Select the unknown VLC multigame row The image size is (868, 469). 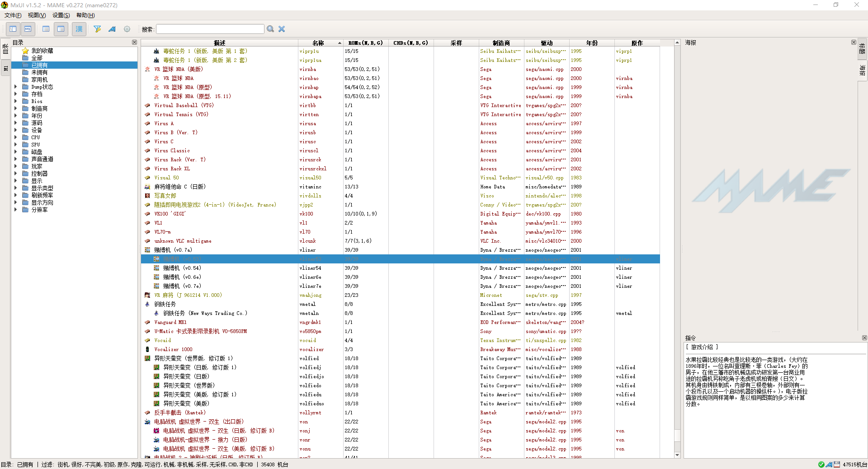coord(401,241)
